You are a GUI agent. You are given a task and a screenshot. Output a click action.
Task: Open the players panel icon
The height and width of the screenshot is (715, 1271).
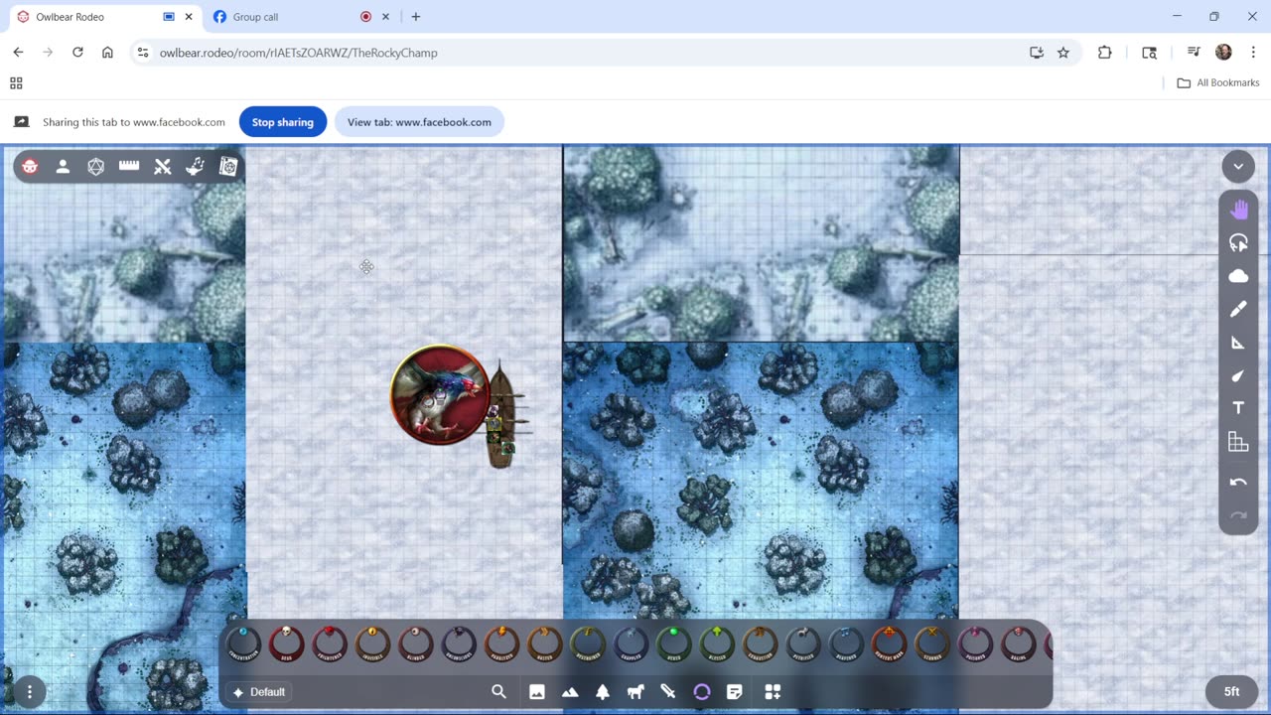tap(63, 167)
